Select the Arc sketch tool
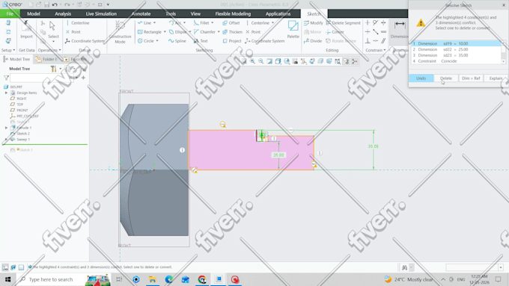 coord(175,23)
